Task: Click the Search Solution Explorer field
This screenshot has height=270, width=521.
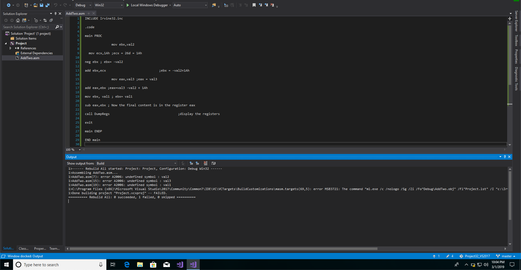Action: (x=28, y=27)
